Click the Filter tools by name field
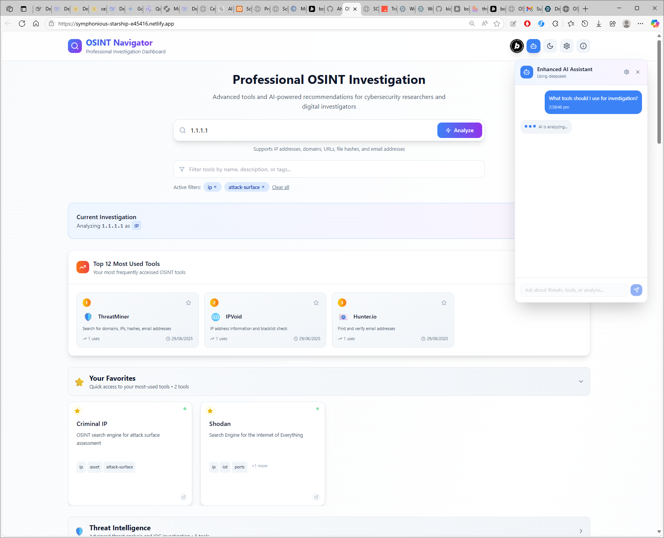The image size is (664, 538). [x=329, y=169]
